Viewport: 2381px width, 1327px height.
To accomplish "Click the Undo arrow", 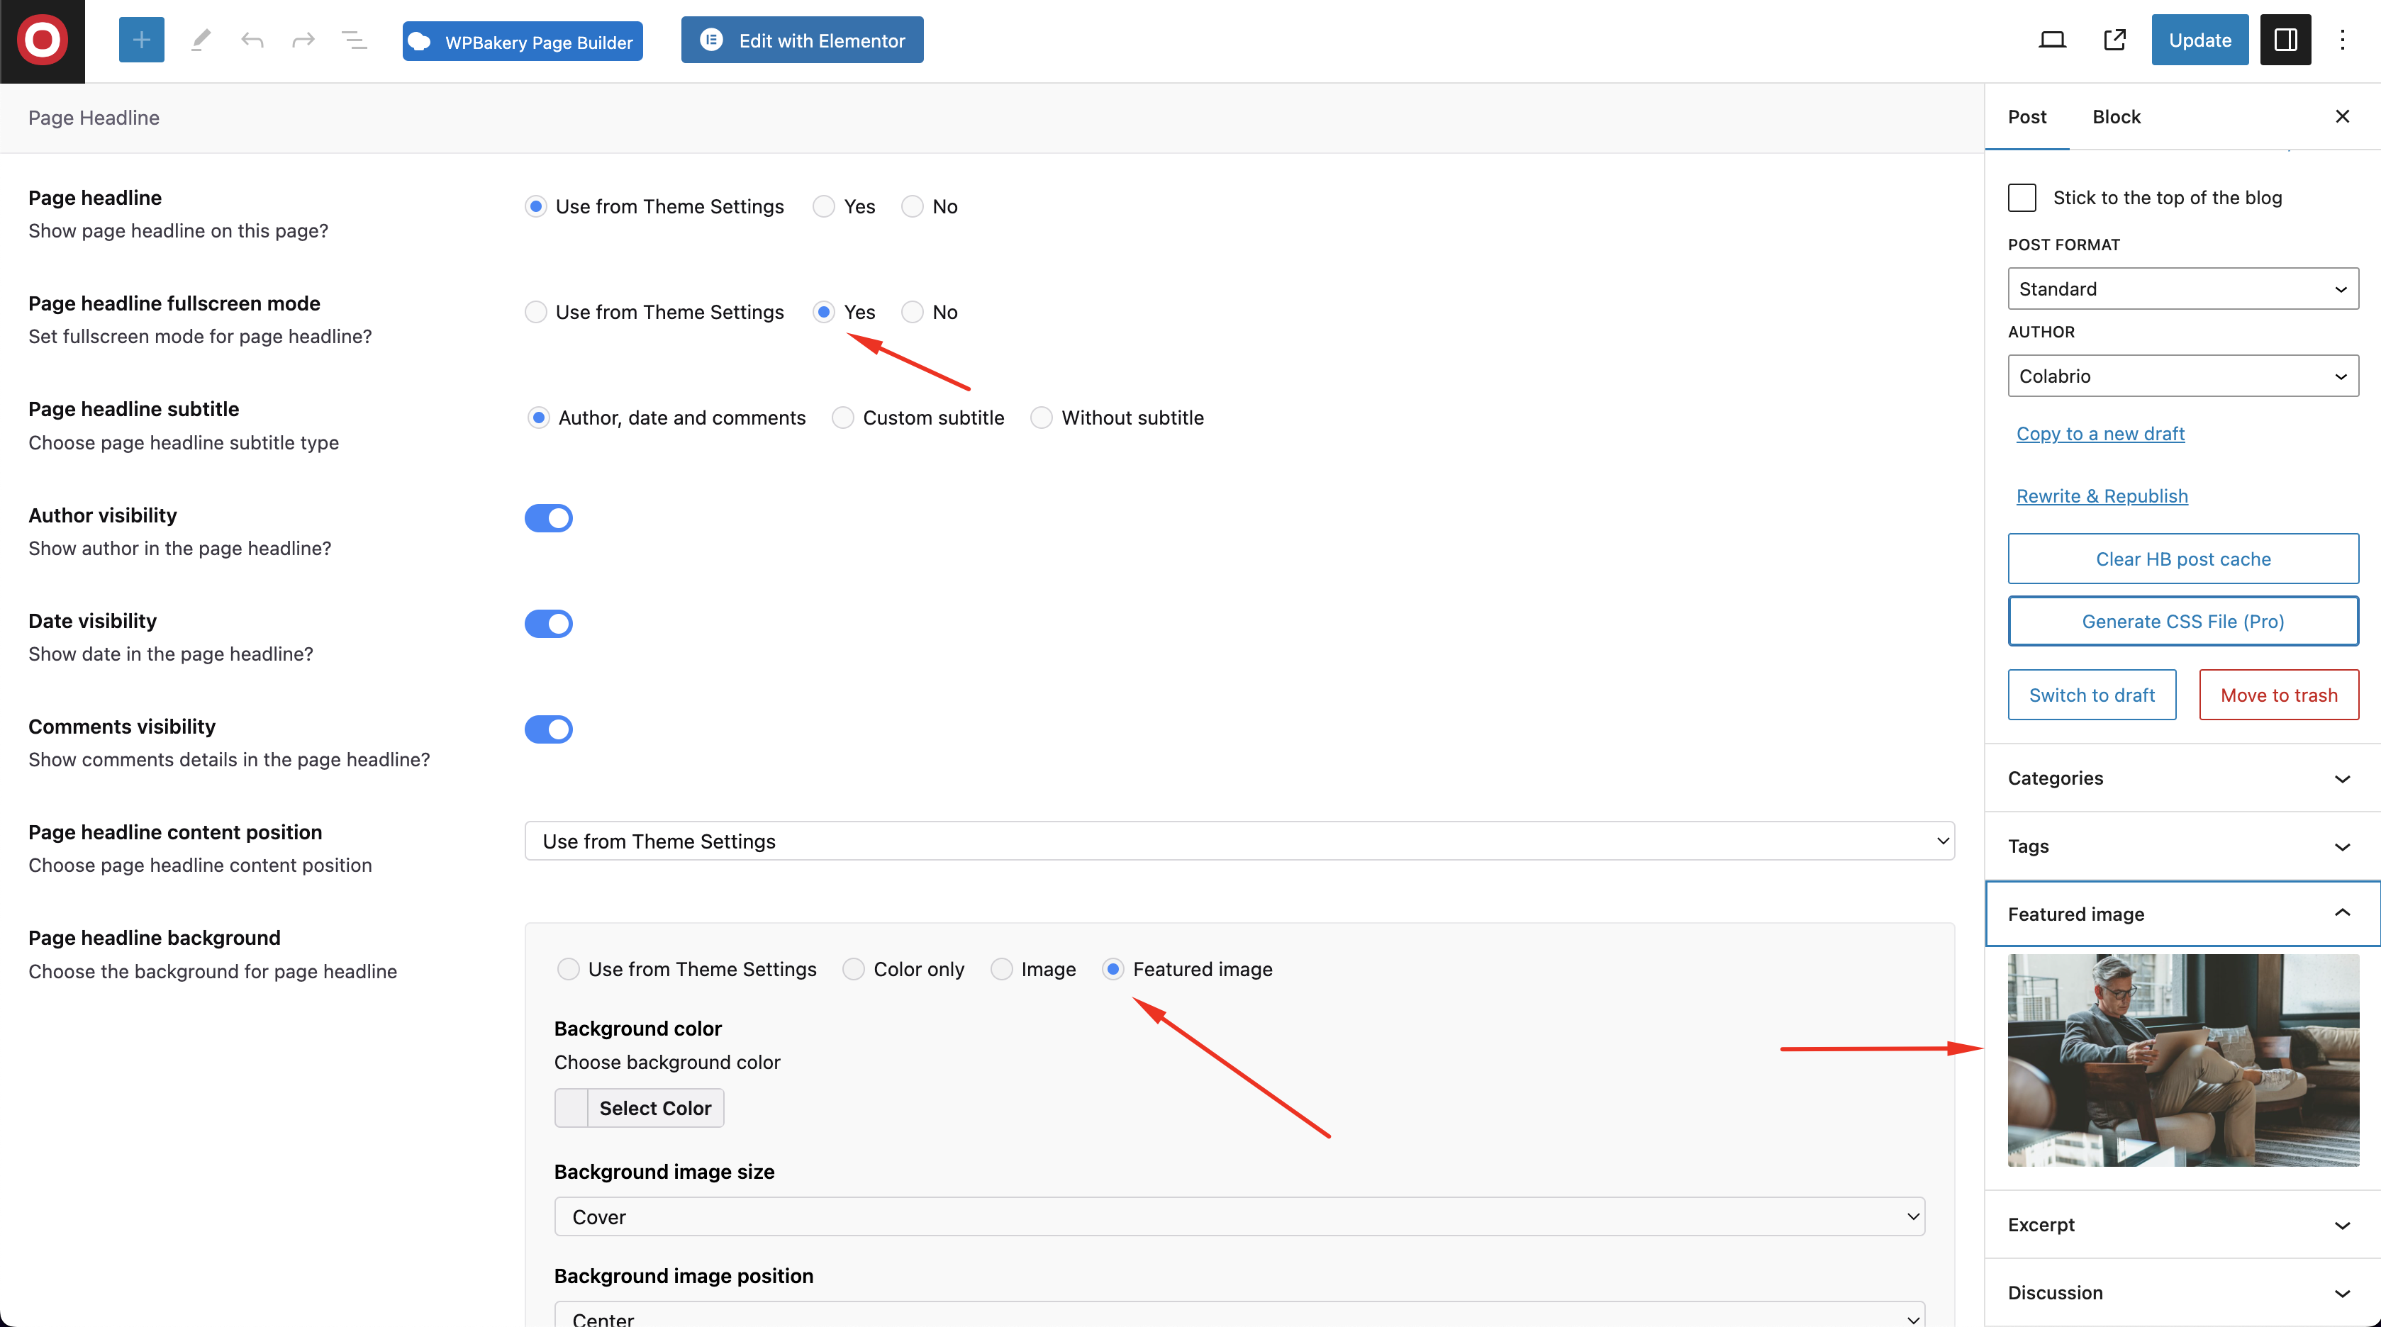I will click(x=252, y=40).
